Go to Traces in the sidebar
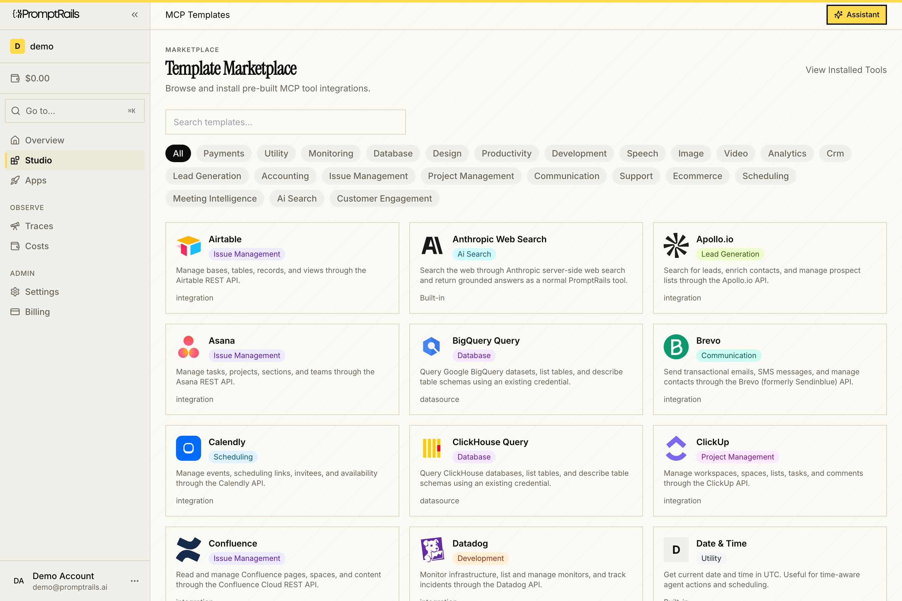 click(75, 226)
